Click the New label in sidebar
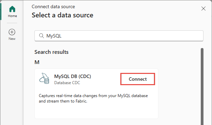The image size is (212, 125). 12,39
